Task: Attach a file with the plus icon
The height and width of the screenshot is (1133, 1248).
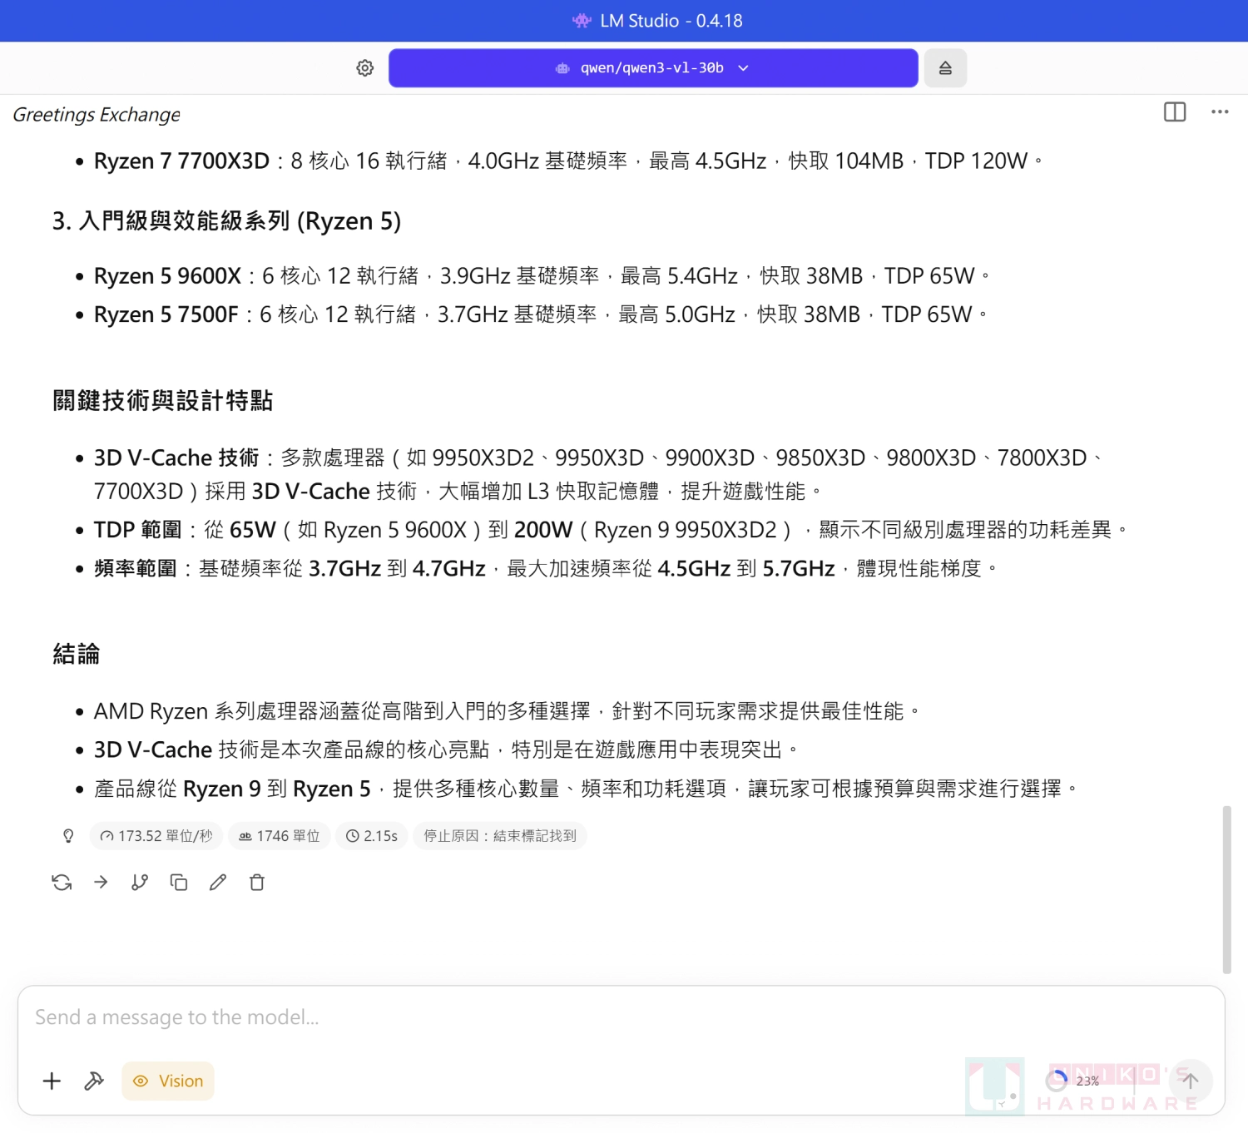Action: point(52,1081)
